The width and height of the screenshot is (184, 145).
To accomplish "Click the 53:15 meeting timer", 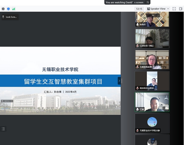I will tap(139, 9).
